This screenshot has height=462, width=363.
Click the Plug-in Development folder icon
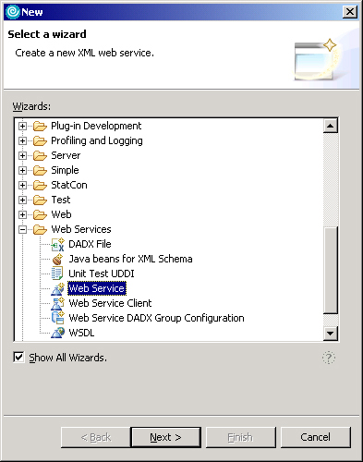coord(40,126)
